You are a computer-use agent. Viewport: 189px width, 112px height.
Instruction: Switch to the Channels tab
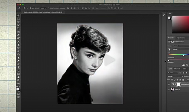[x=177, y=69]
